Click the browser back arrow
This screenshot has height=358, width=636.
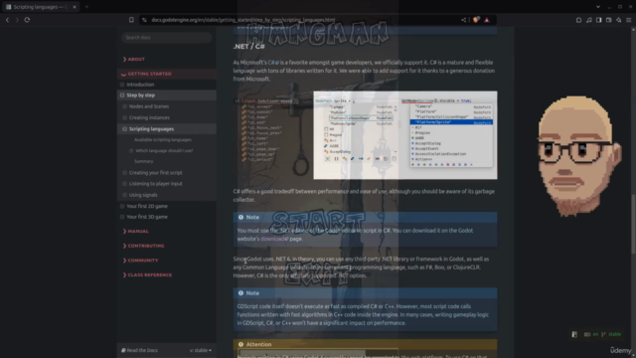tap(7, 20)
